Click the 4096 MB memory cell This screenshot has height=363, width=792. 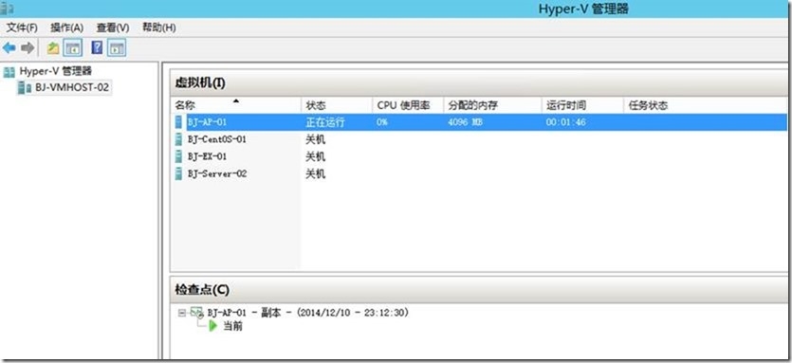pyautogui.click(x=465, y=122)
